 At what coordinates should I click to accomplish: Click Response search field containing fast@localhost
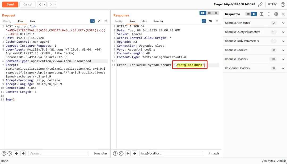pos(171,153)
